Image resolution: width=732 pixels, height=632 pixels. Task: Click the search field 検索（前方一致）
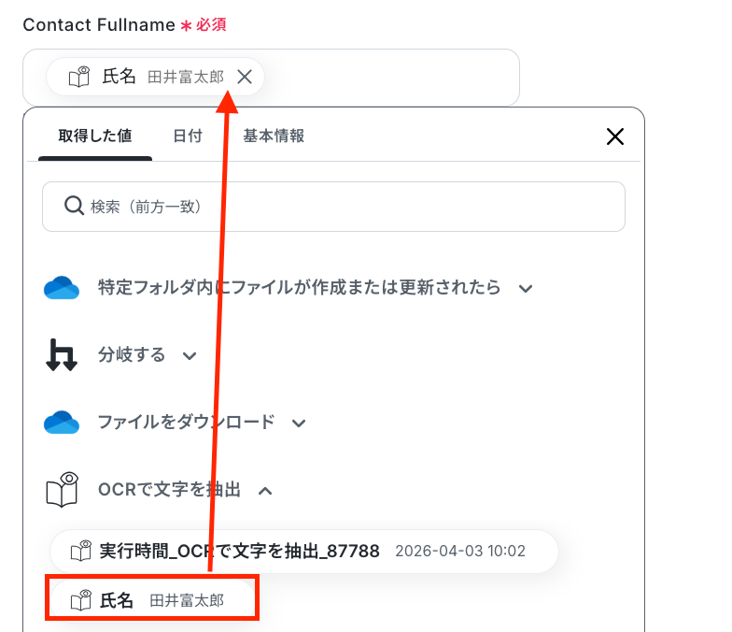point(334,207)
